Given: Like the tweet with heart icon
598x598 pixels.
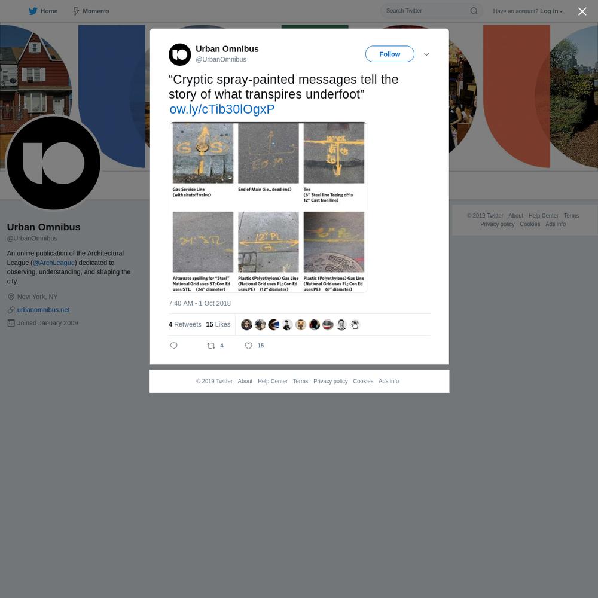Looking at the screenshot, I should click(x=248, y=346).
